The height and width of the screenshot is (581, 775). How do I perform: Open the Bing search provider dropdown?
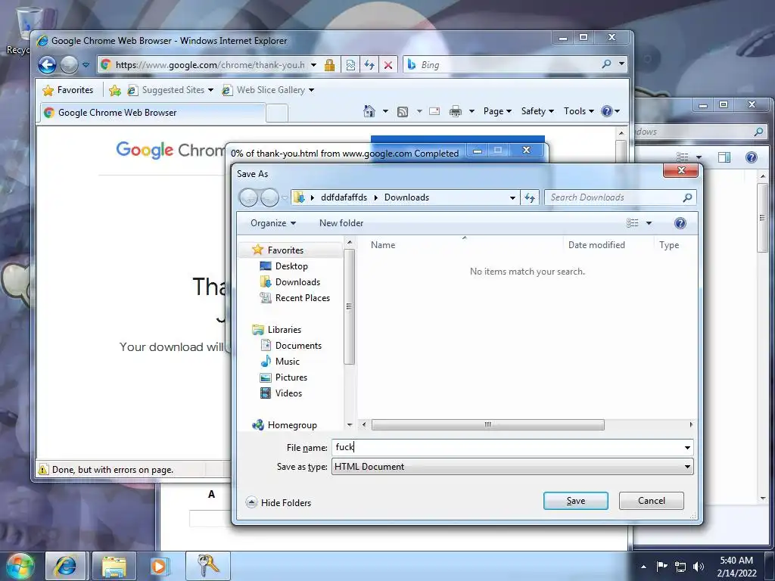621,64
